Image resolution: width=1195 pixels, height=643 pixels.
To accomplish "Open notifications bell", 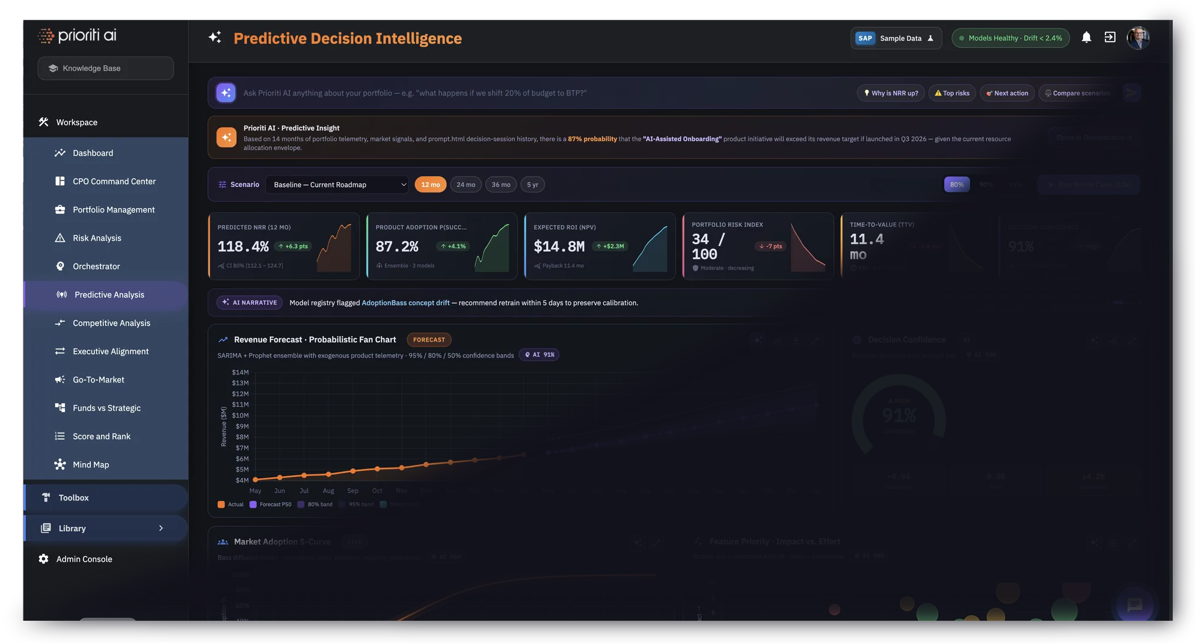I will [x=1086, y=37].
